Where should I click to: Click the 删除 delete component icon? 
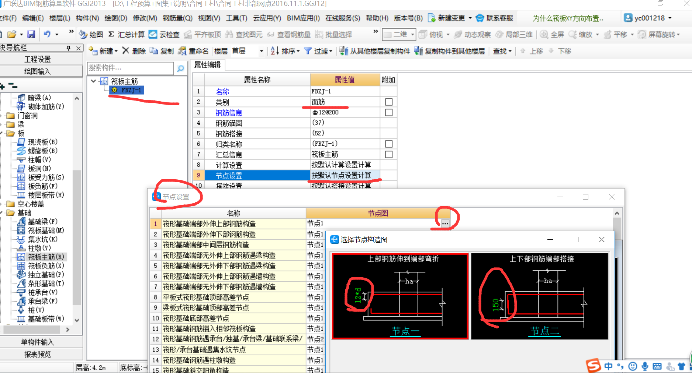(x=134, y=51)
